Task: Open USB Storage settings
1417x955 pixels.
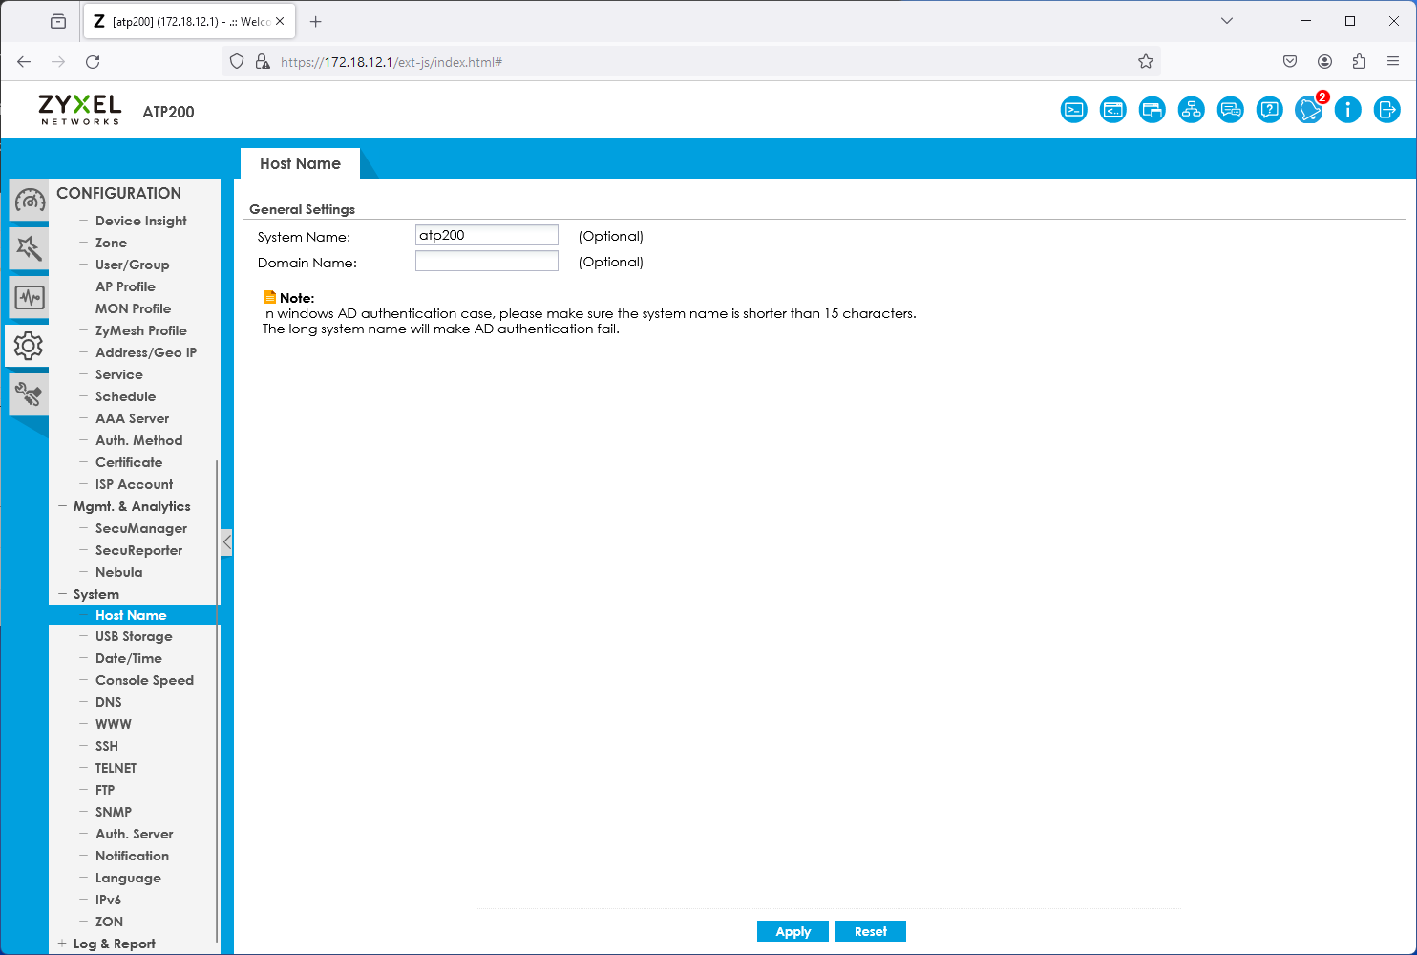Action: pos(134,636)
